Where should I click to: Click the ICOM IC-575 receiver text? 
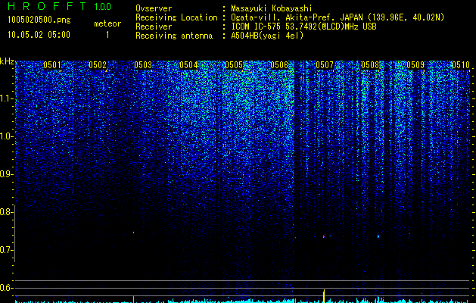click(303, 27)
